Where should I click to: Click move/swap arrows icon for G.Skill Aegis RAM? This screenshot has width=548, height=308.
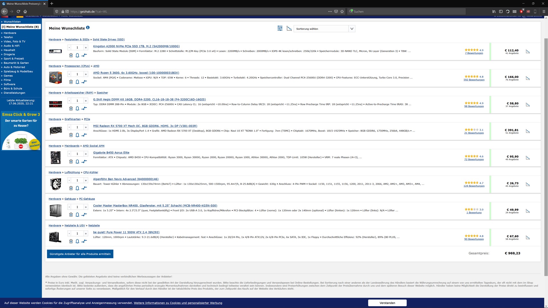[84, 108]
